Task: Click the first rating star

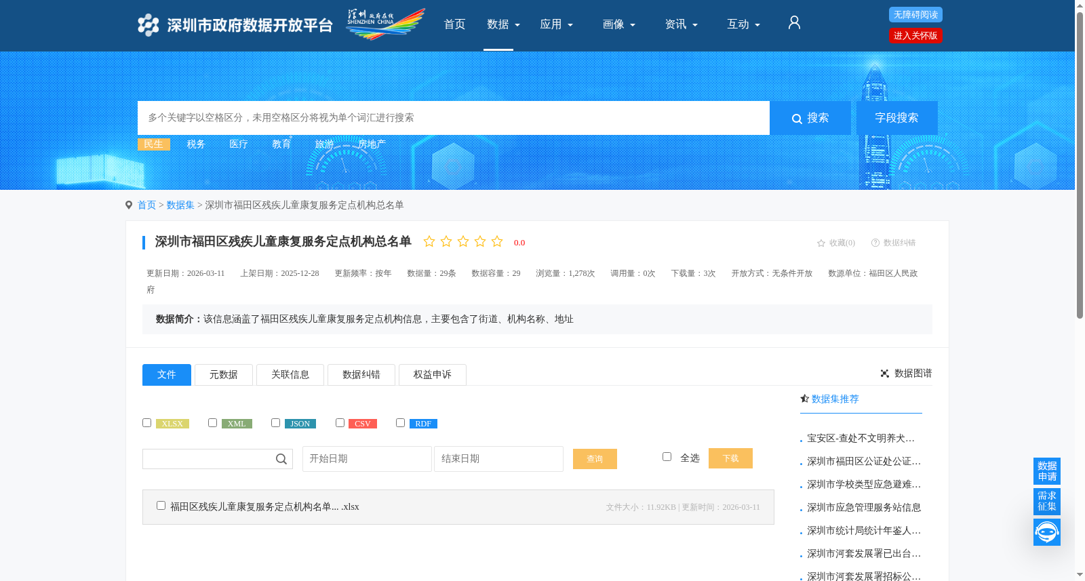Action: (429, 241)
